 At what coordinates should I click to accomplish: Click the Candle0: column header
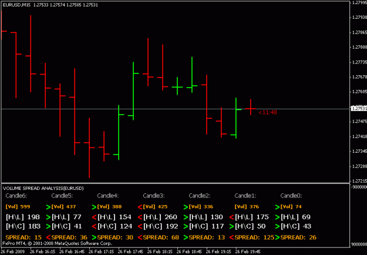coord(291,196)
